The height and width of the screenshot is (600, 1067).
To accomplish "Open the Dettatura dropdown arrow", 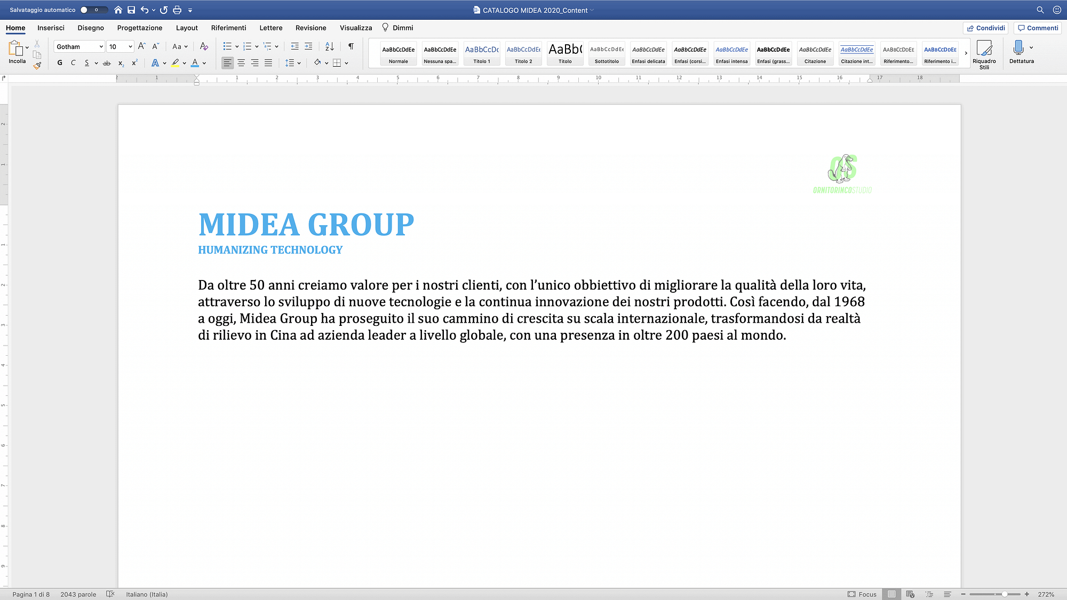I will click(x=1031, y=47).
